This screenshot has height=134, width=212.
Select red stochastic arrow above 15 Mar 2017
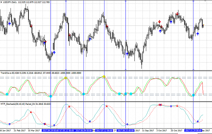31,112
